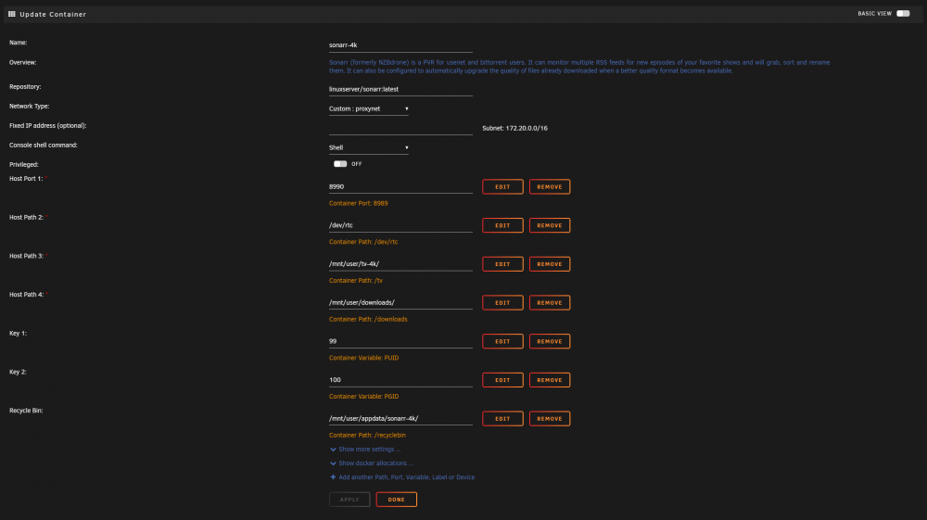
Task: Click the chevron icon beside Show docker allocations
Action: [333, 463]
